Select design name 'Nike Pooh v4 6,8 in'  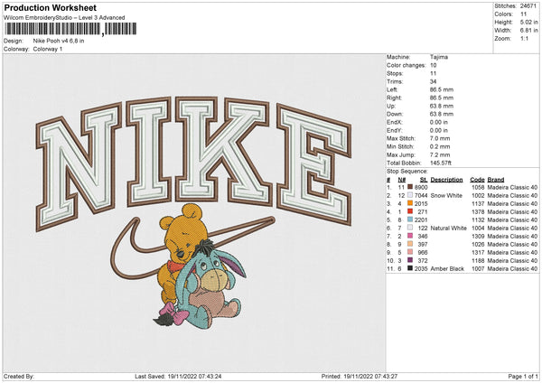tap(59, 41)
